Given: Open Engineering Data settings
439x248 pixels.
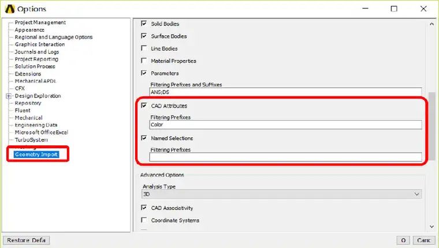Looking at the screenshot, I should click(36, 125).
